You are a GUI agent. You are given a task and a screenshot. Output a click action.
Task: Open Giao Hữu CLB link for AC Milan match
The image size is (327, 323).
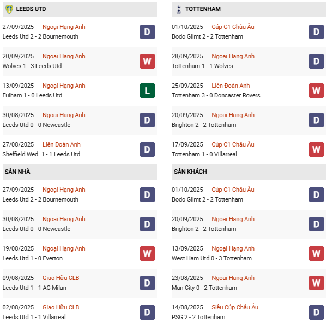pos(60,278)
